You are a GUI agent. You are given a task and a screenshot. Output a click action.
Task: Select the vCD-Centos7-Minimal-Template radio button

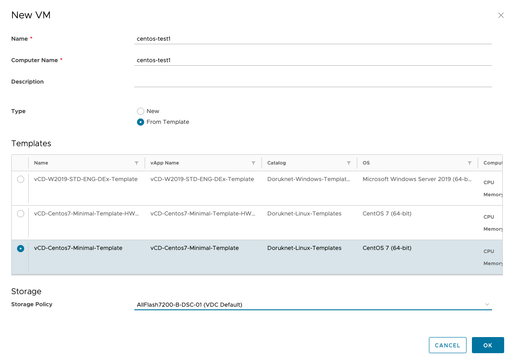coord(21,249)
